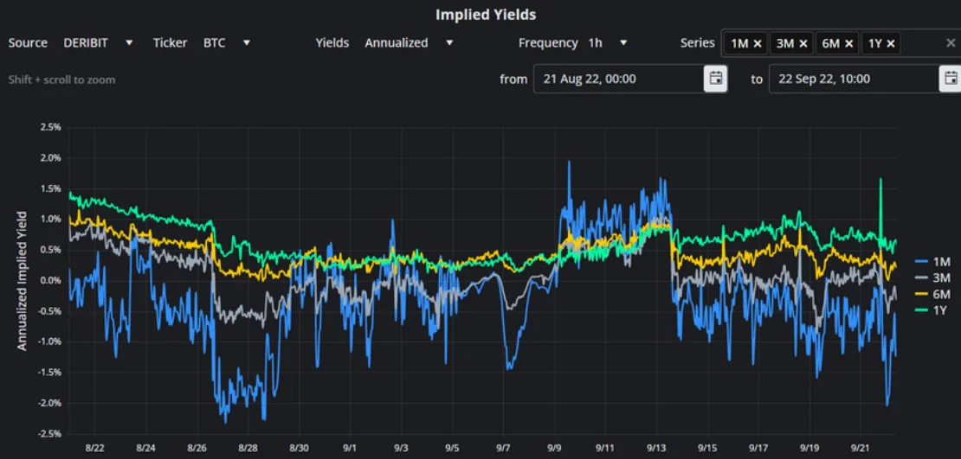This screenshot has height=459, width=961.
Task: Toggle the 6M series in the legend
Action: click(x=932, y=295)
